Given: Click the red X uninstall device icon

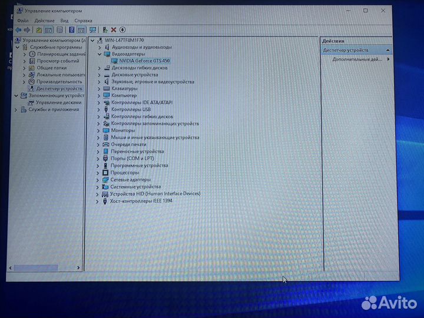Looking at the screenshot, I should click(x=113, y=29).
